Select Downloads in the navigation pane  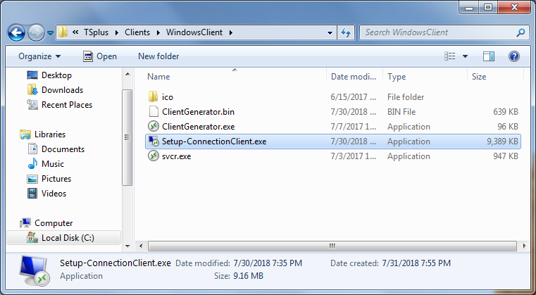click(x=62, y=90)
